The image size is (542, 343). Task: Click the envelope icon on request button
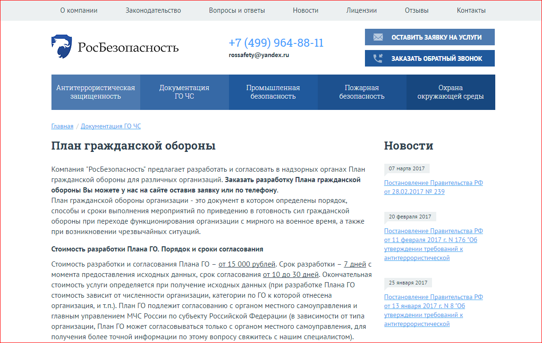pos(378,37)
